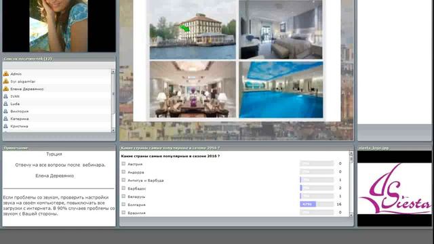Click the siesta_logo.jpg panel title
Image resolution: width=434 pixels, height=244 pixels.
374,148
